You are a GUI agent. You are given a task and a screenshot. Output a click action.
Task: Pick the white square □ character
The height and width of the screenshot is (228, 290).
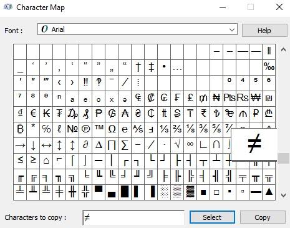(x=216, y=192)
